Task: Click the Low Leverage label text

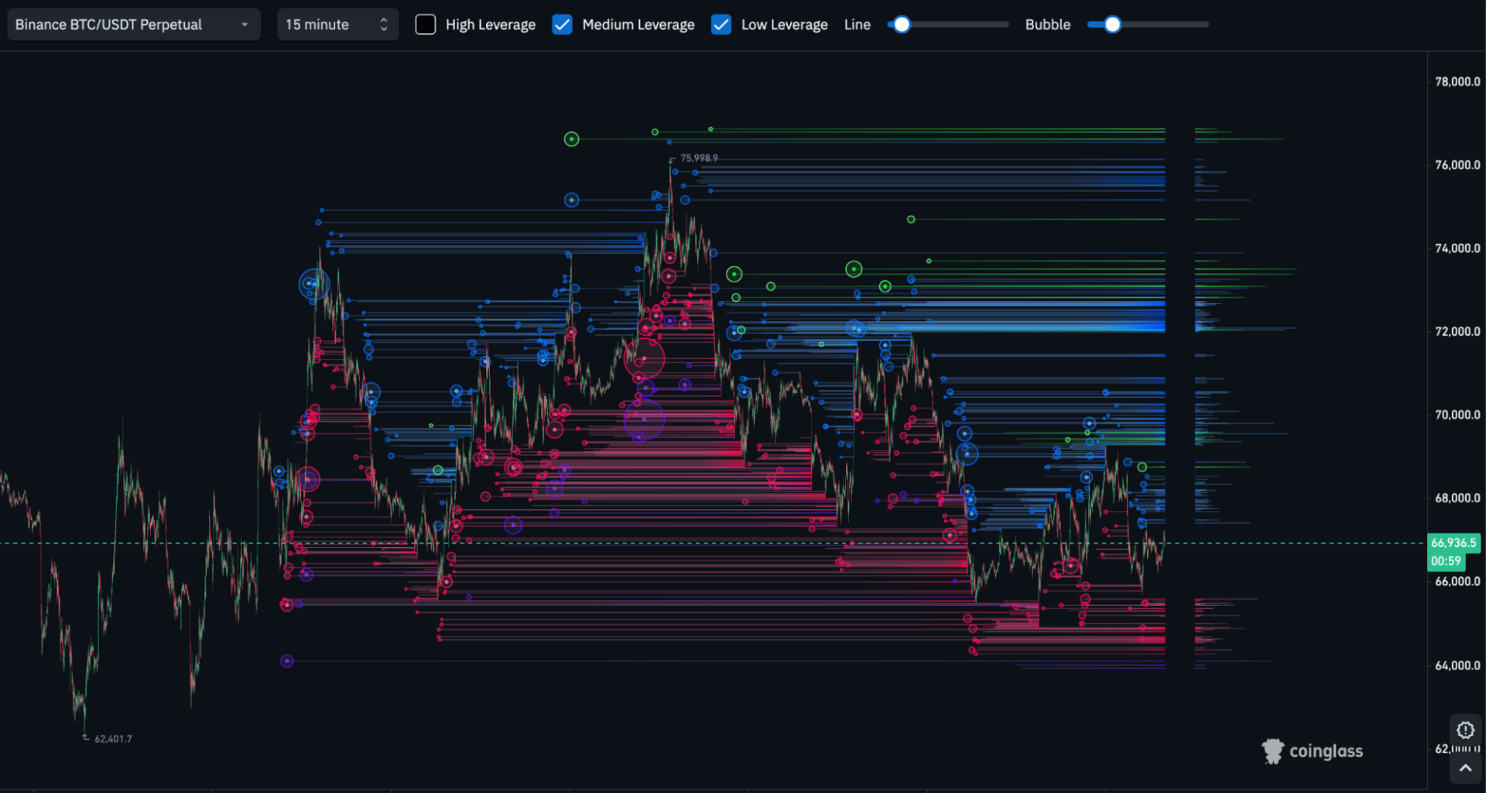Action: pos(785,25)
